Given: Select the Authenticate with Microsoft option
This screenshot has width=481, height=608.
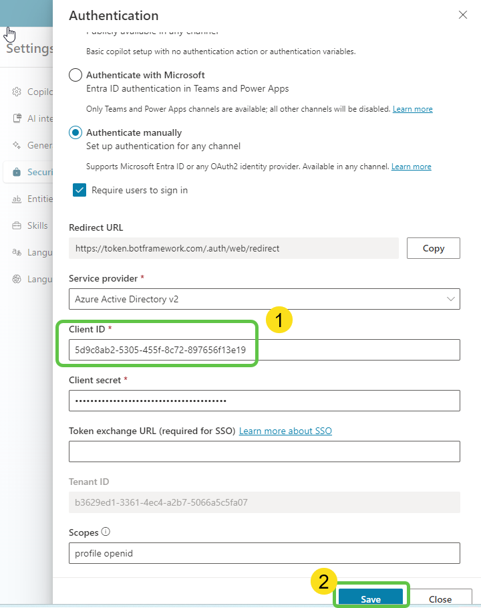Looking at the screenshot, I should coord(74,75).
